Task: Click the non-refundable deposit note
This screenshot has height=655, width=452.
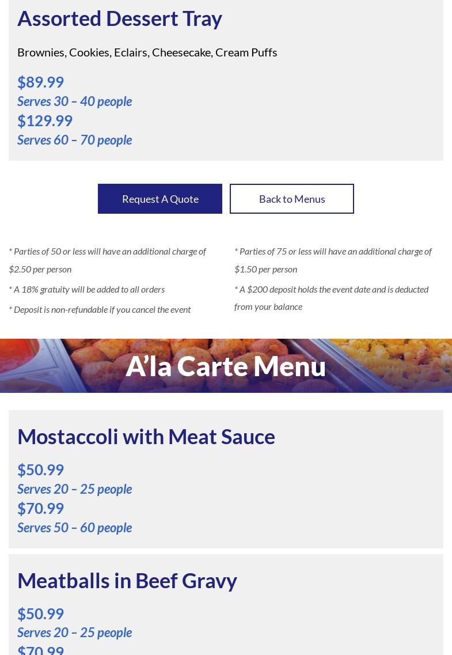Action: point(100,309)
